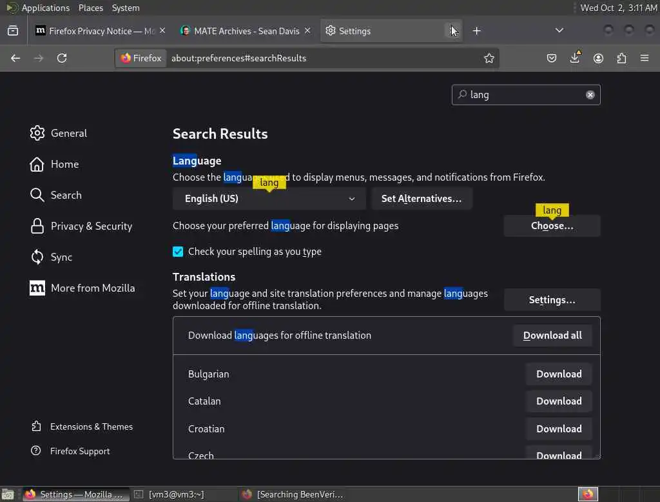Switch to Settings — Mozilla taskbar window
The height and width of the screenshot is (502, 660).
[x=75, y=494]
